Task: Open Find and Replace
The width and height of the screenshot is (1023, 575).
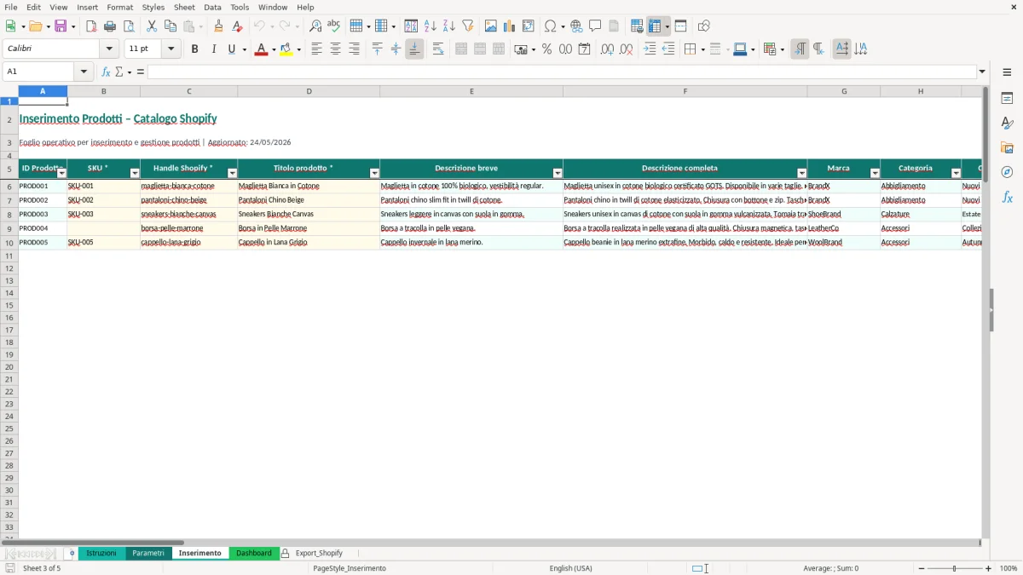Action: pos(315,26)
